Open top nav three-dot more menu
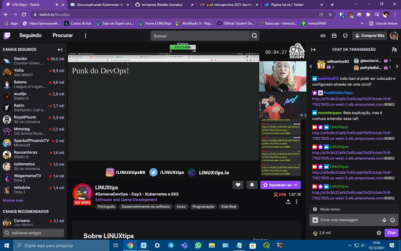401x251 pixels. click(x=86, y=35)
